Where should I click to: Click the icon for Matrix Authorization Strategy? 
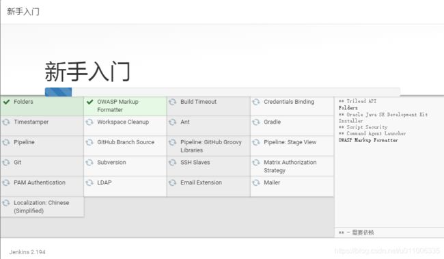[256, 163]
